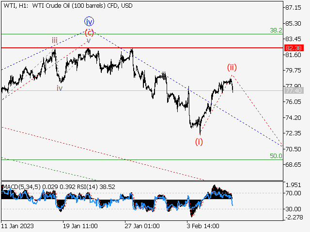Click the 74.20 price axis value

click(x=294, y=117)
